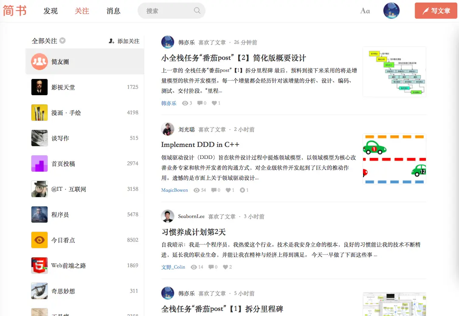Open the 程序员 collection
The image size is (459, 316).
coord(85,214)
